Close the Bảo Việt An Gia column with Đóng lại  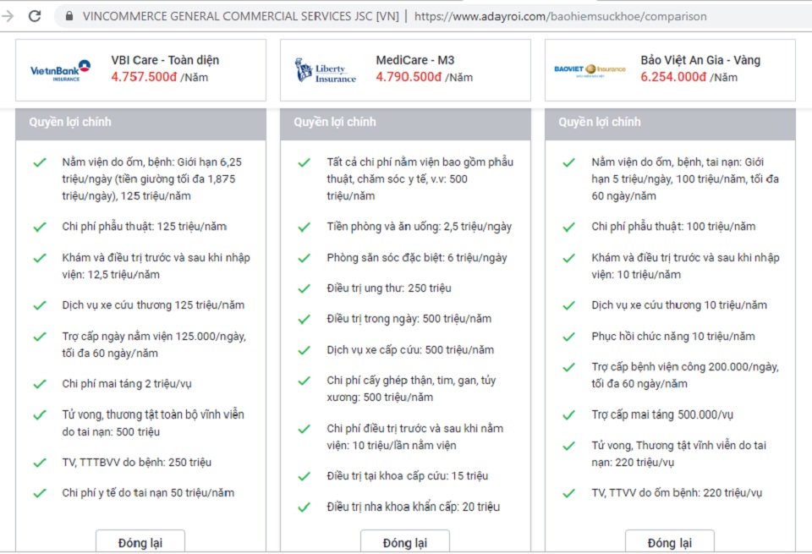point(670,541)
